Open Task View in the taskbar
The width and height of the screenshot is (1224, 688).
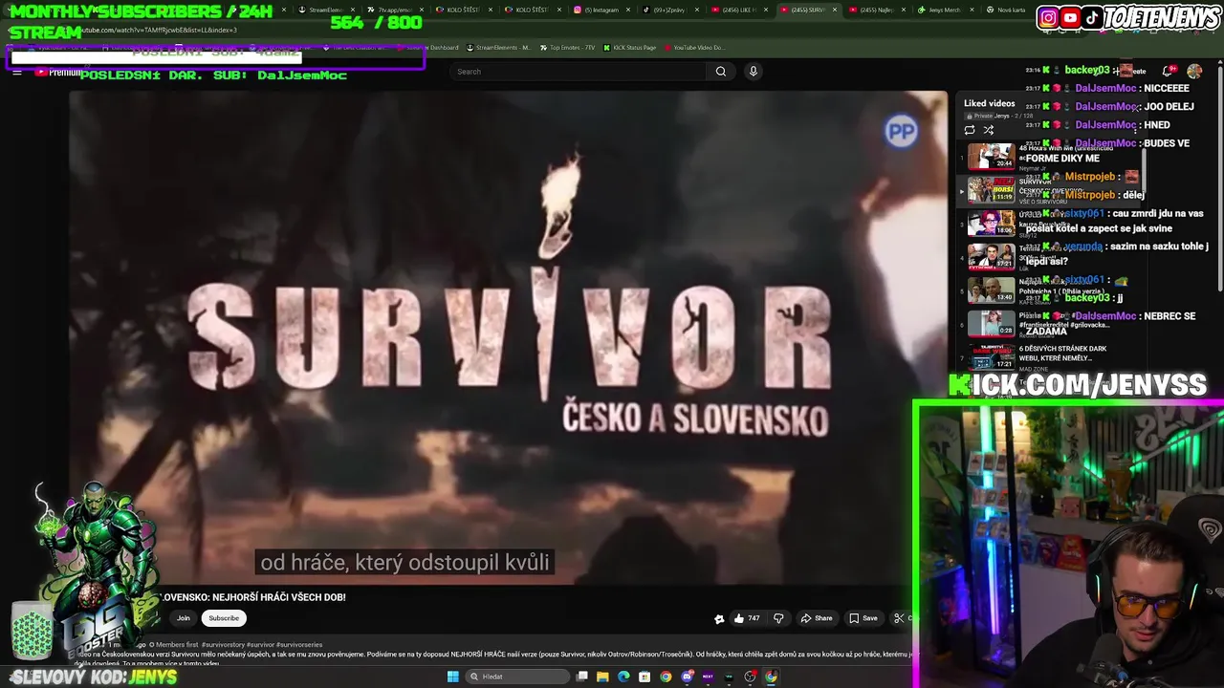[581, 677]
